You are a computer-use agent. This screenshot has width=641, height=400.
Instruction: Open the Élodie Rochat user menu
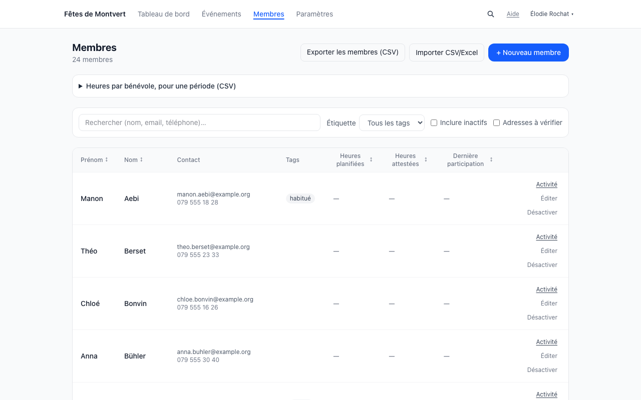click(552, 14)
